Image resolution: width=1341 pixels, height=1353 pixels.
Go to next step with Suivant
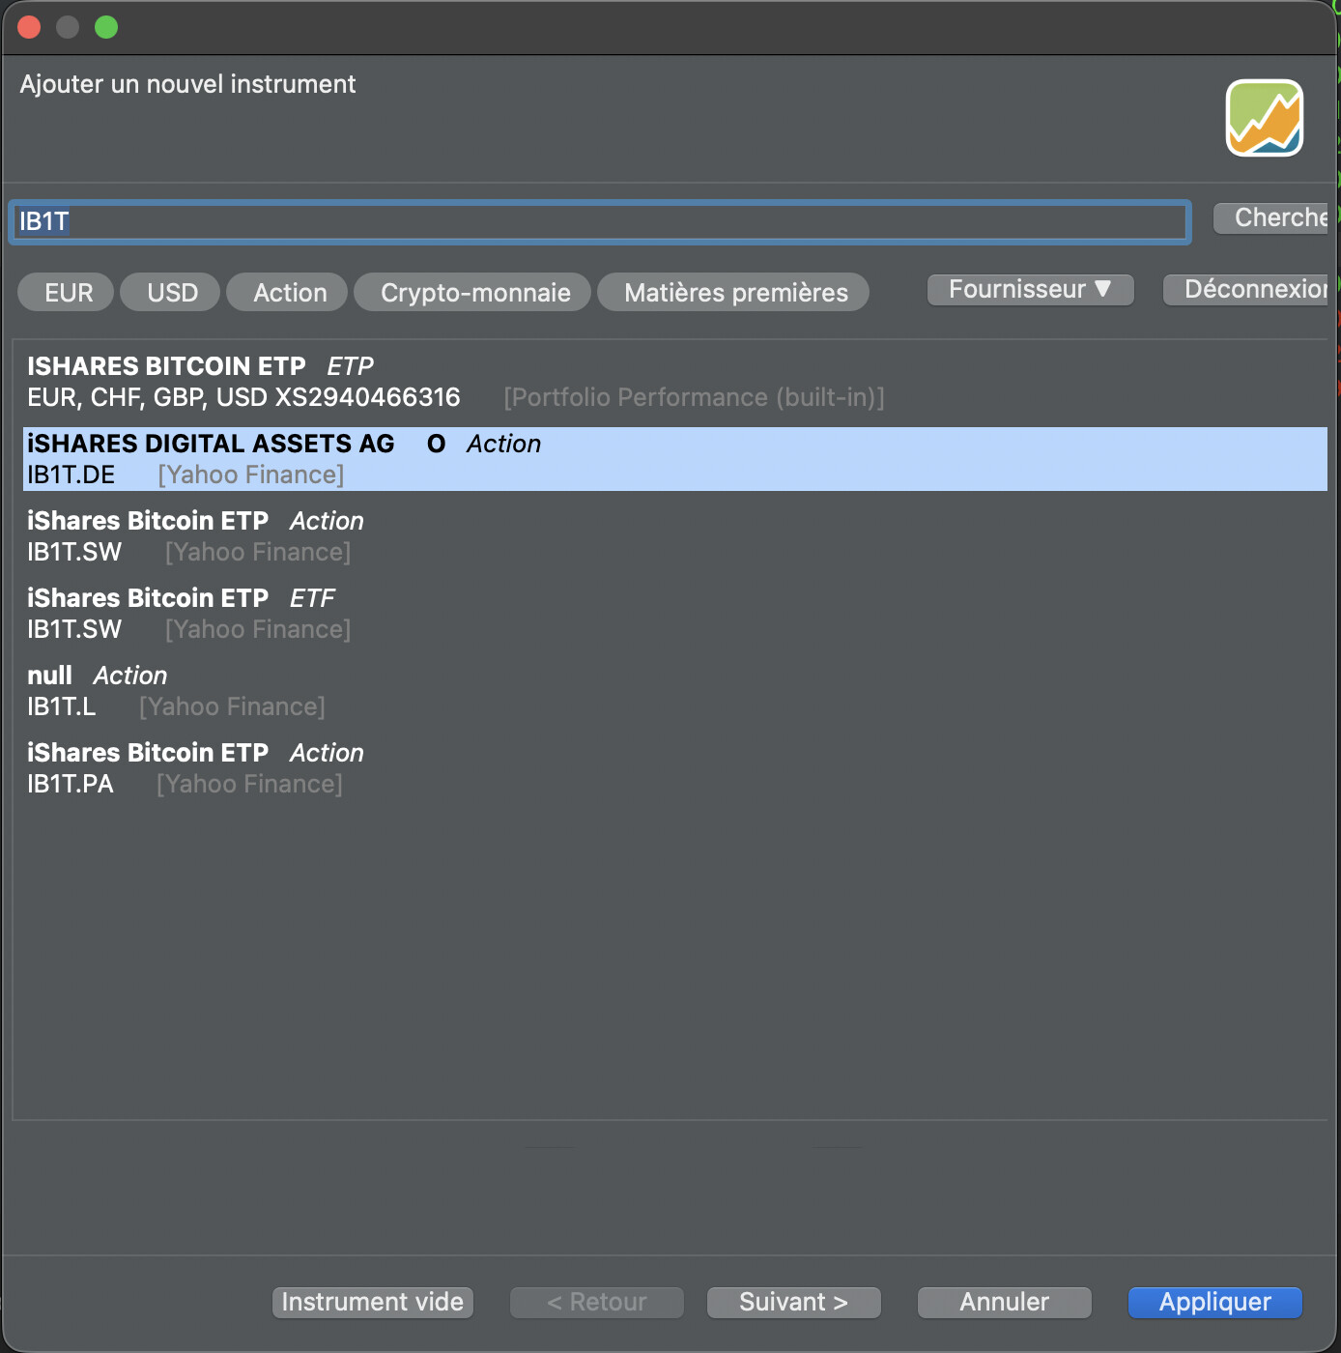pyautogui.click(x=793, y=1303)
